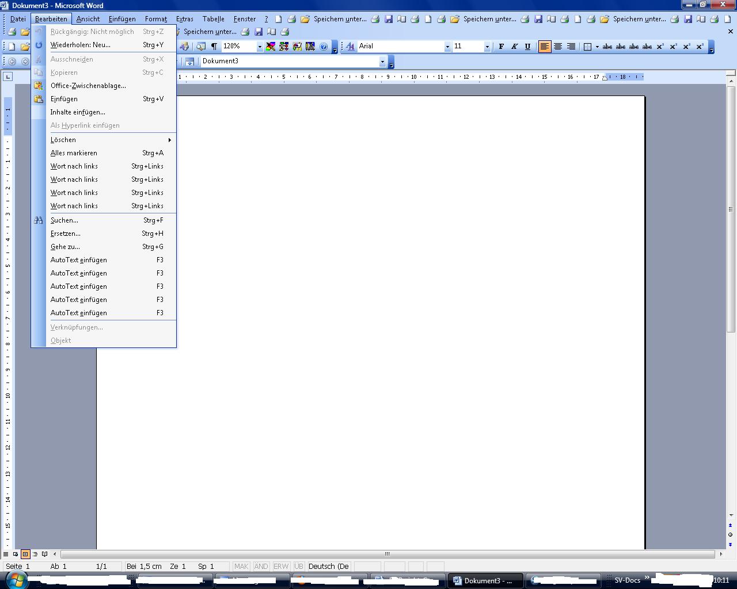This screenshot has width=737, height=589.
Task: Toggle the highlighted Print layout view button
Action: coord(25,554)
